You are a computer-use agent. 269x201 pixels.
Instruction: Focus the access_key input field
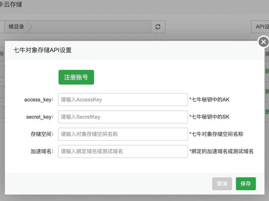[x=123, y=99]
